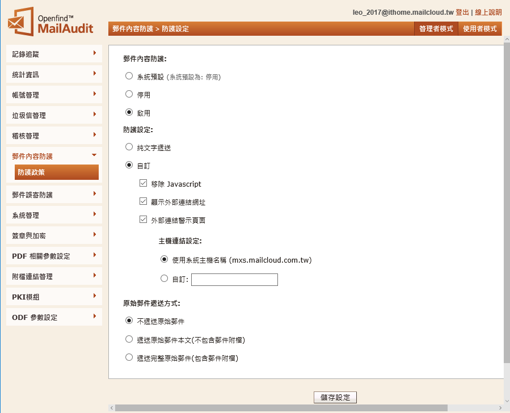
Task: Toggle 外部連結警示頁面 checkbox
Action: [143, 220]
